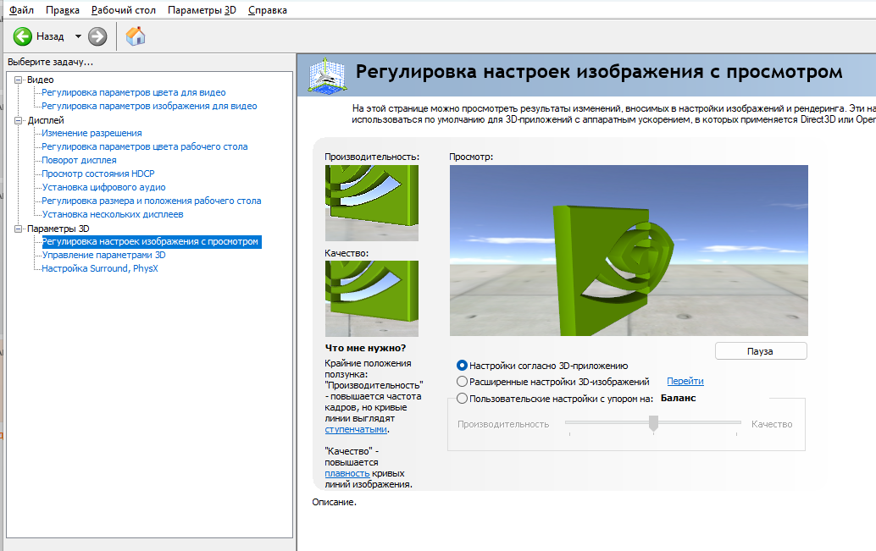The width and height of the screenshot is (876, 551).
Task: Click the Производительность–Качество slider thumb
Action: click(x=653, y=424)
